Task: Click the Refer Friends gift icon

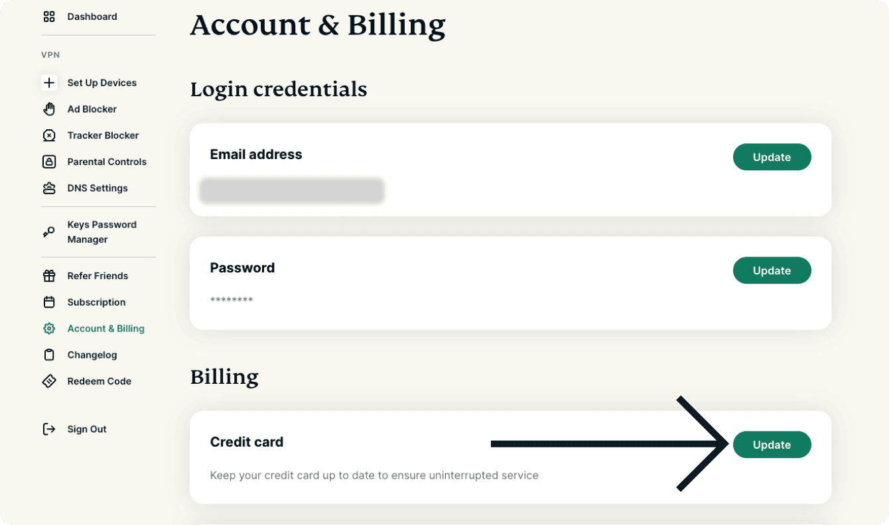Action: (49, 276)
